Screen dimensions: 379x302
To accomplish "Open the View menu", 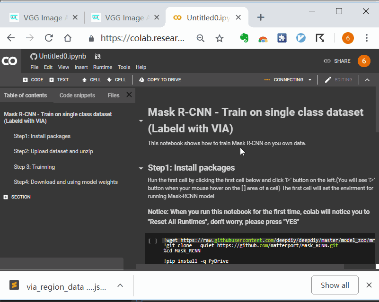I will pyautogui.click(x=63, y=68).
